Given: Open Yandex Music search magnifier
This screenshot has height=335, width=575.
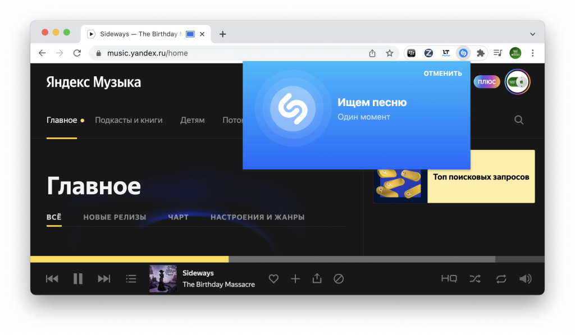Looking at the screenshot, I should (518, 120).
